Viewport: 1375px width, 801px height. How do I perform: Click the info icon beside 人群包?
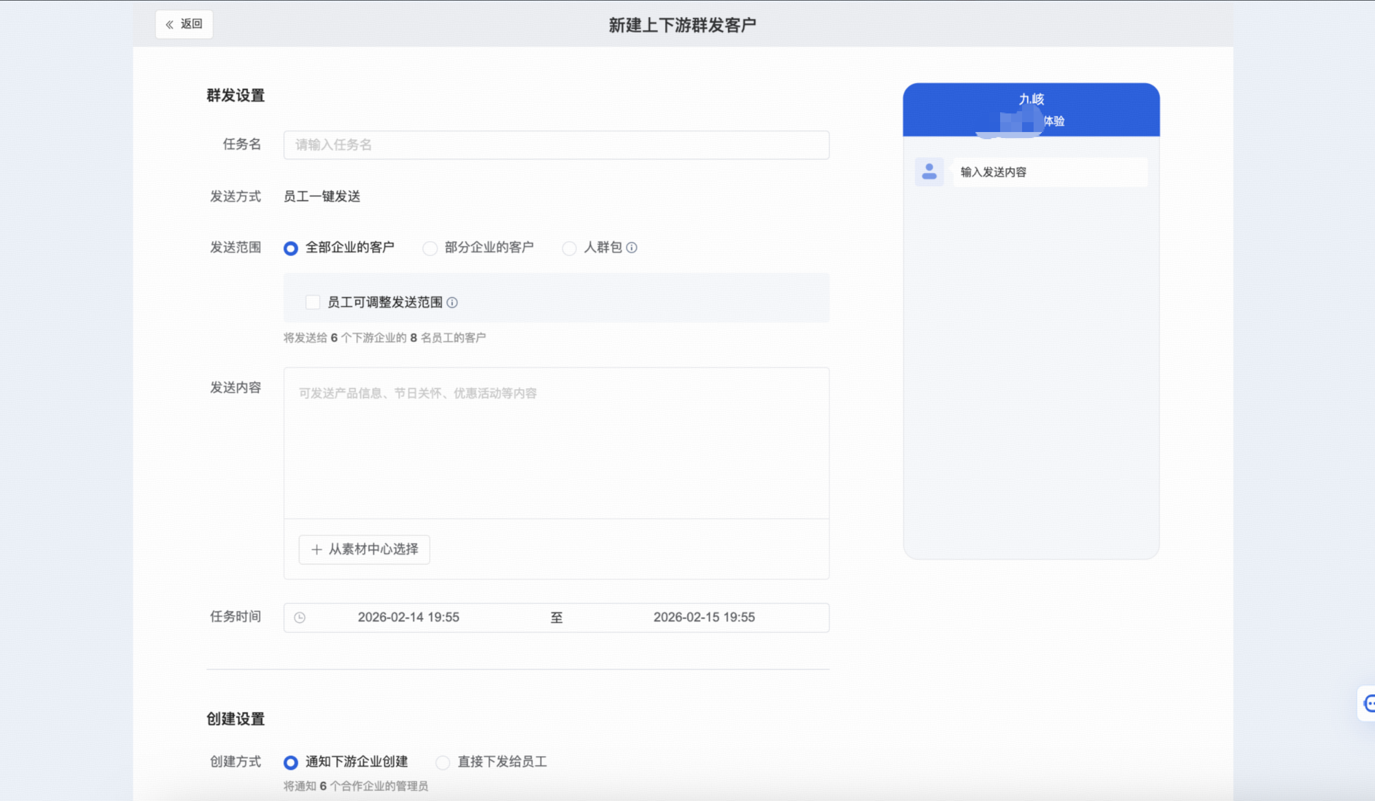[x=631, y=248]
